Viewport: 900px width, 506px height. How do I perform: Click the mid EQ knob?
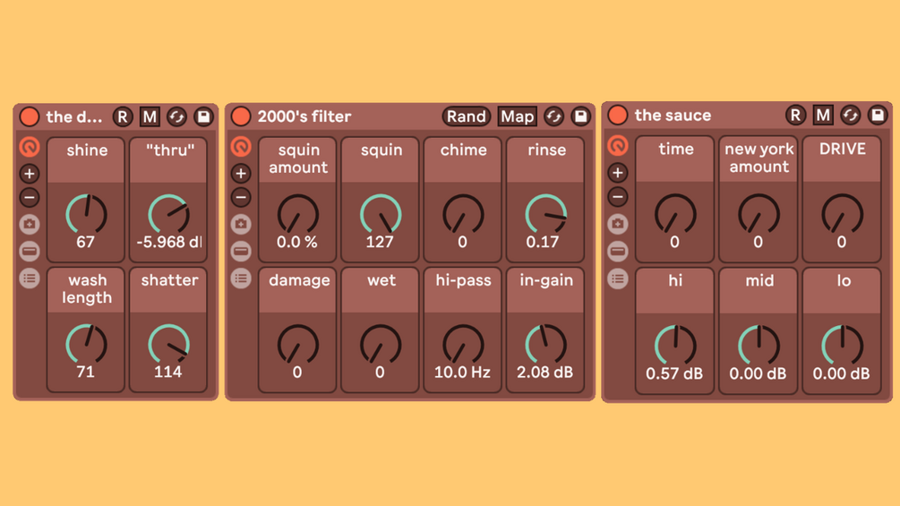pos(759,346)
